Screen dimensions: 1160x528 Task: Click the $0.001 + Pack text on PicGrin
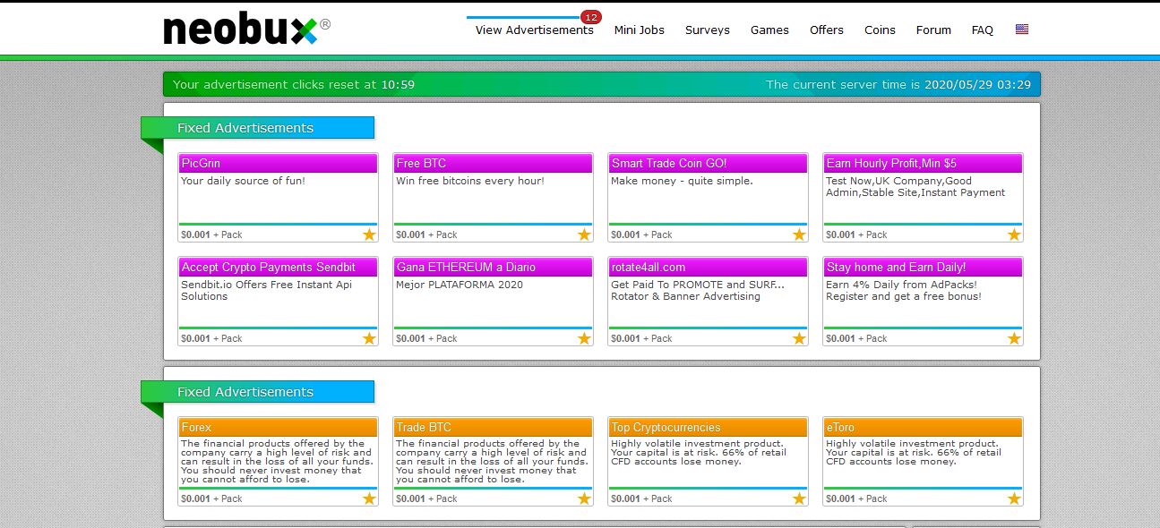(211, 234)
